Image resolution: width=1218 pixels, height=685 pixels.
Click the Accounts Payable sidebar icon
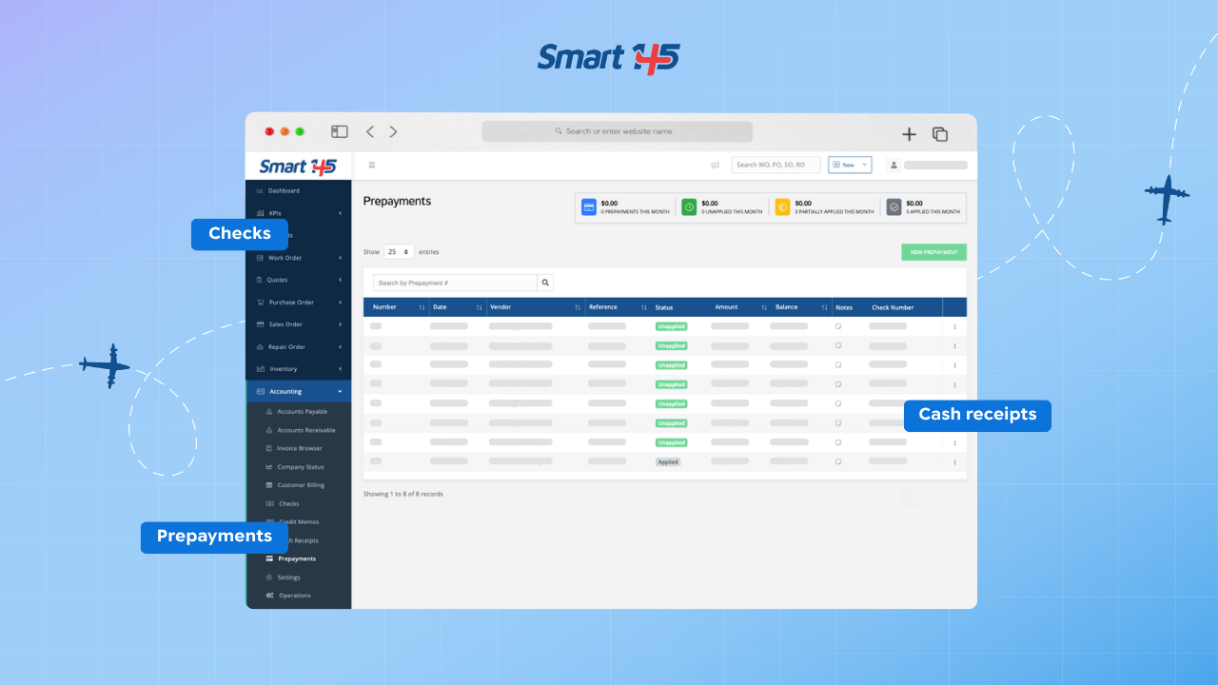click(x=269, y=412)
